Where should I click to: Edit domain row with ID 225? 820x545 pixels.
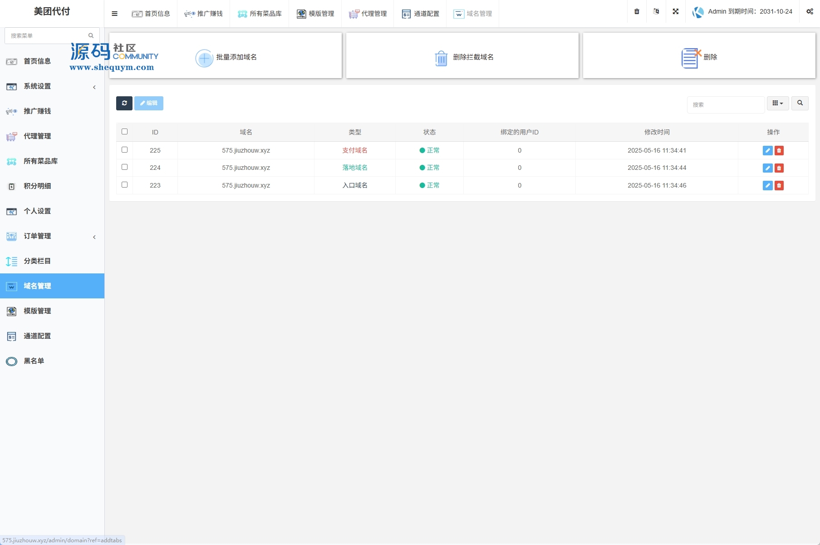tap(767, 151)
